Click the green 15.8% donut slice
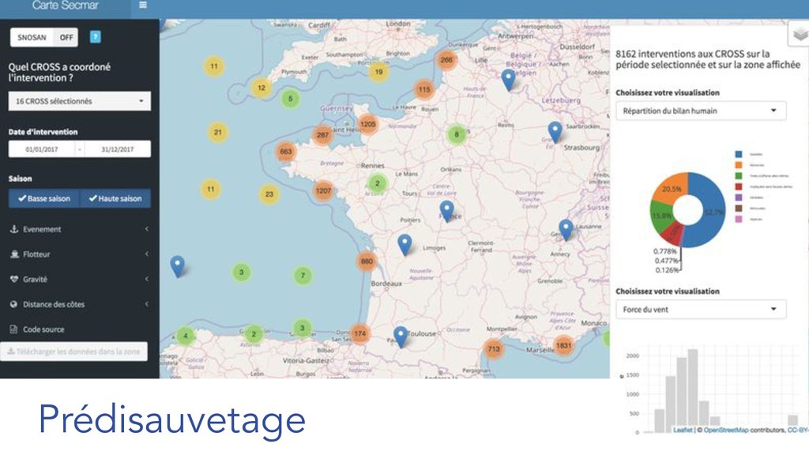 click(x=661, y=216)
